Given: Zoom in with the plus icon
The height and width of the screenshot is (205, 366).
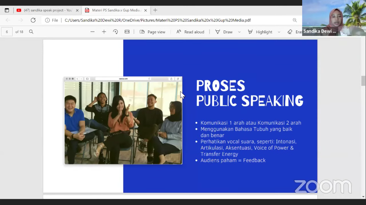Looking at the screenshot, I should pos(104,32).
